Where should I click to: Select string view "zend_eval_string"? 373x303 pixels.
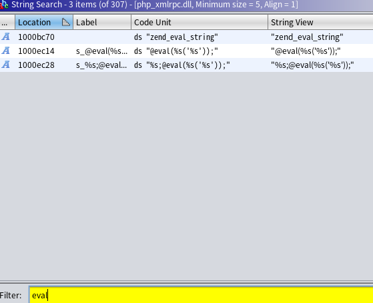[307, 37]
